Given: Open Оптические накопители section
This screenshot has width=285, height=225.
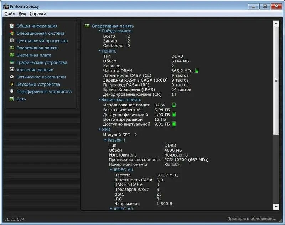Looking at the screenshot, I should tap(41, 77).
